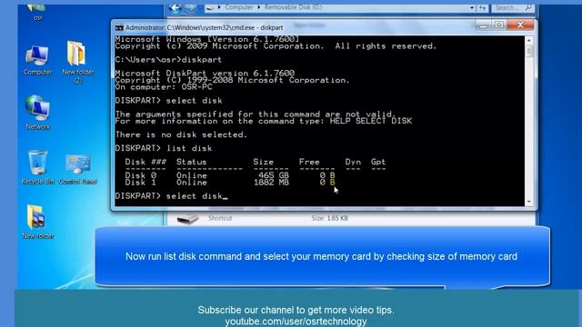Viewport: 582px width, 327px height.
Task: Open the New folder (2) desktop icon
Action: point(77,62)
